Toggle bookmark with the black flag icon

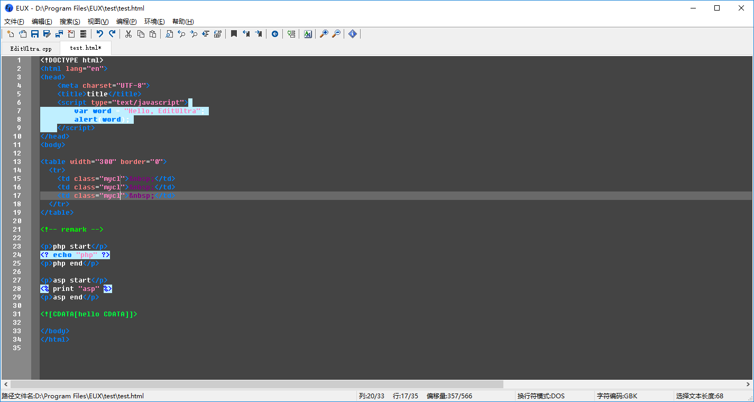[x=234, y=34]
